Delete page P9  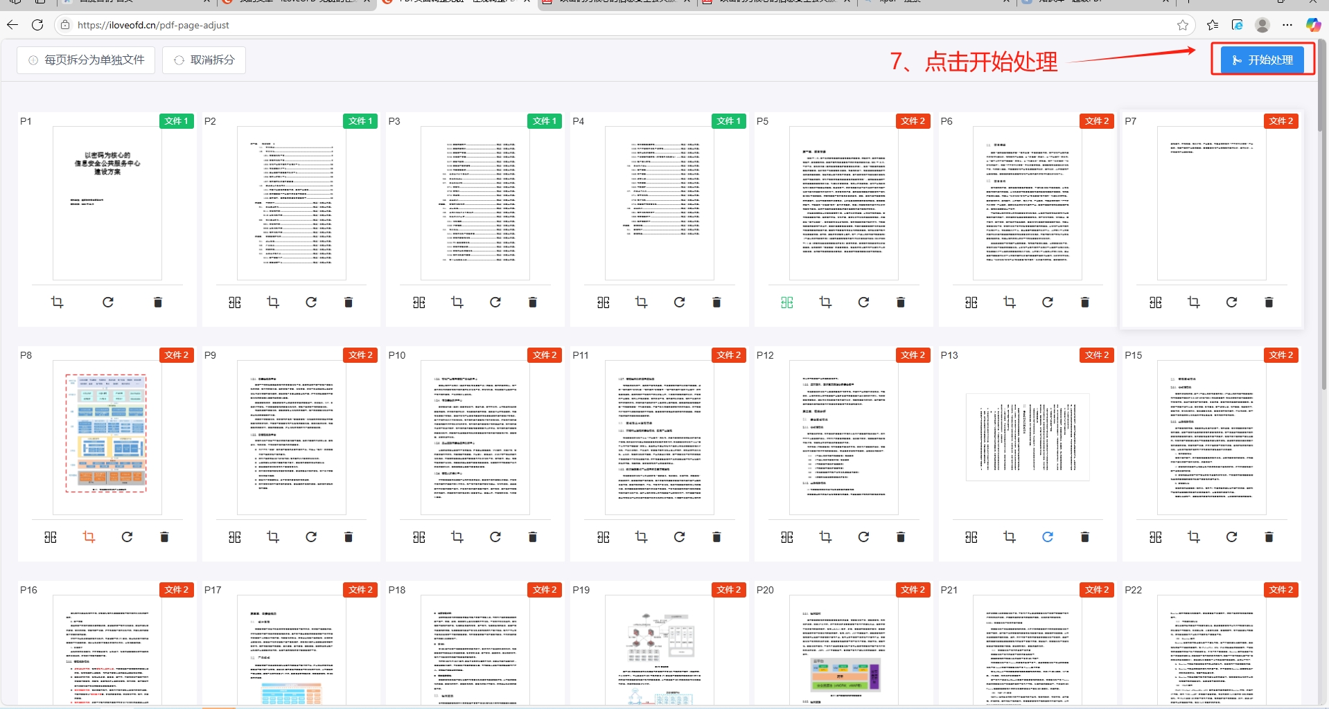click(349, 537)
